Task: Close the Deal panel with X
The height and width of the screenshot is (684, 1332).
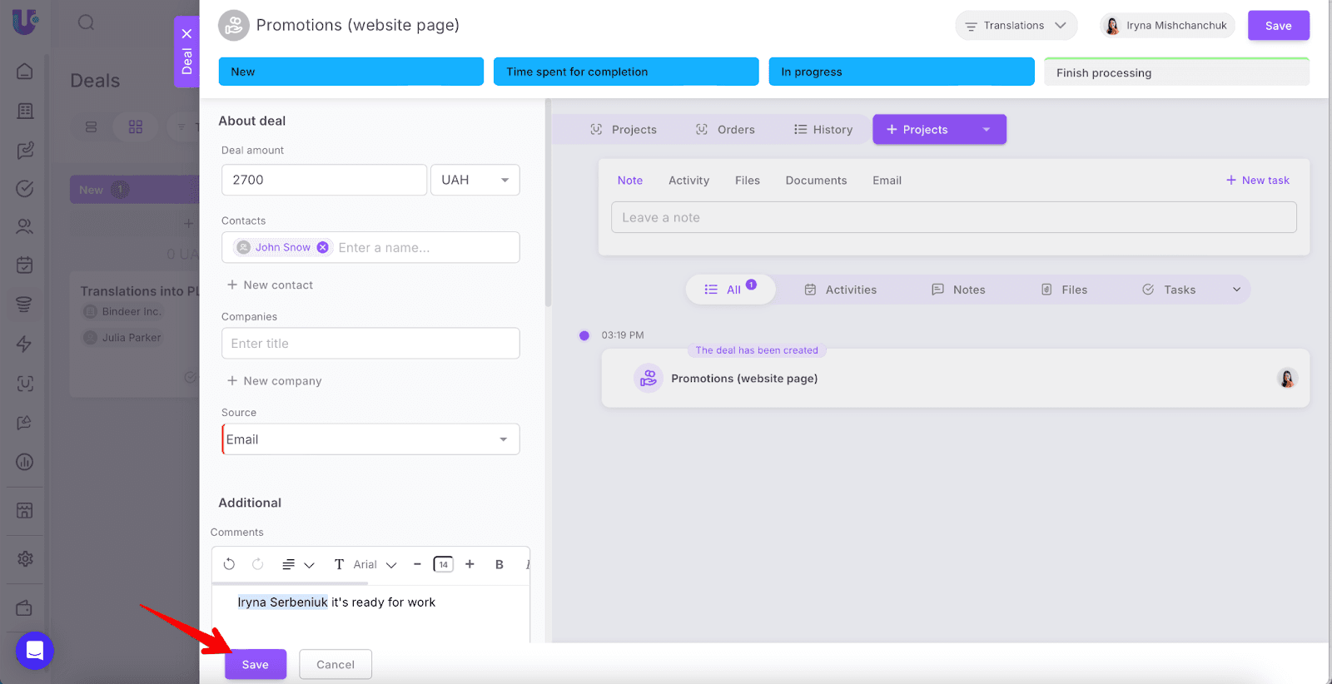Action: point(186,34)
